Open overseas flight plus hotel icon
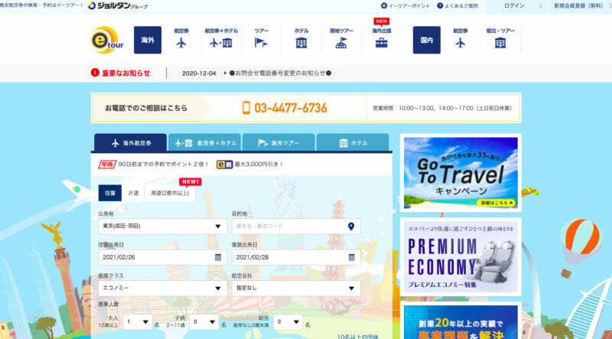 221,43
